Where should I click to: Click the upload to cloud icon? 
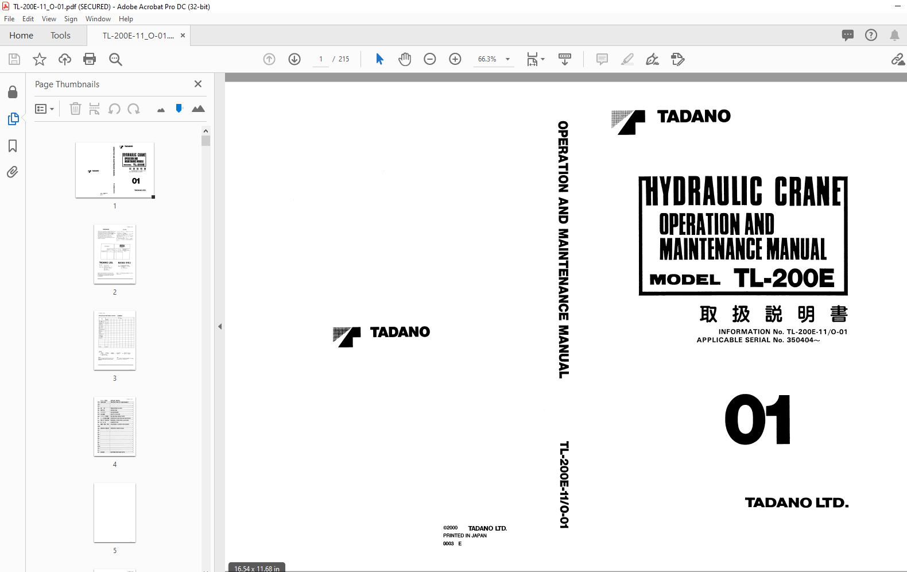[65, 59]
